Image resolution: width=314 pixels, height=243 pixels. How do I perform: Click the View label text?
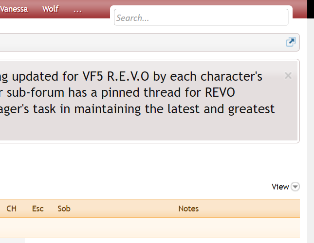coord(280,187)
